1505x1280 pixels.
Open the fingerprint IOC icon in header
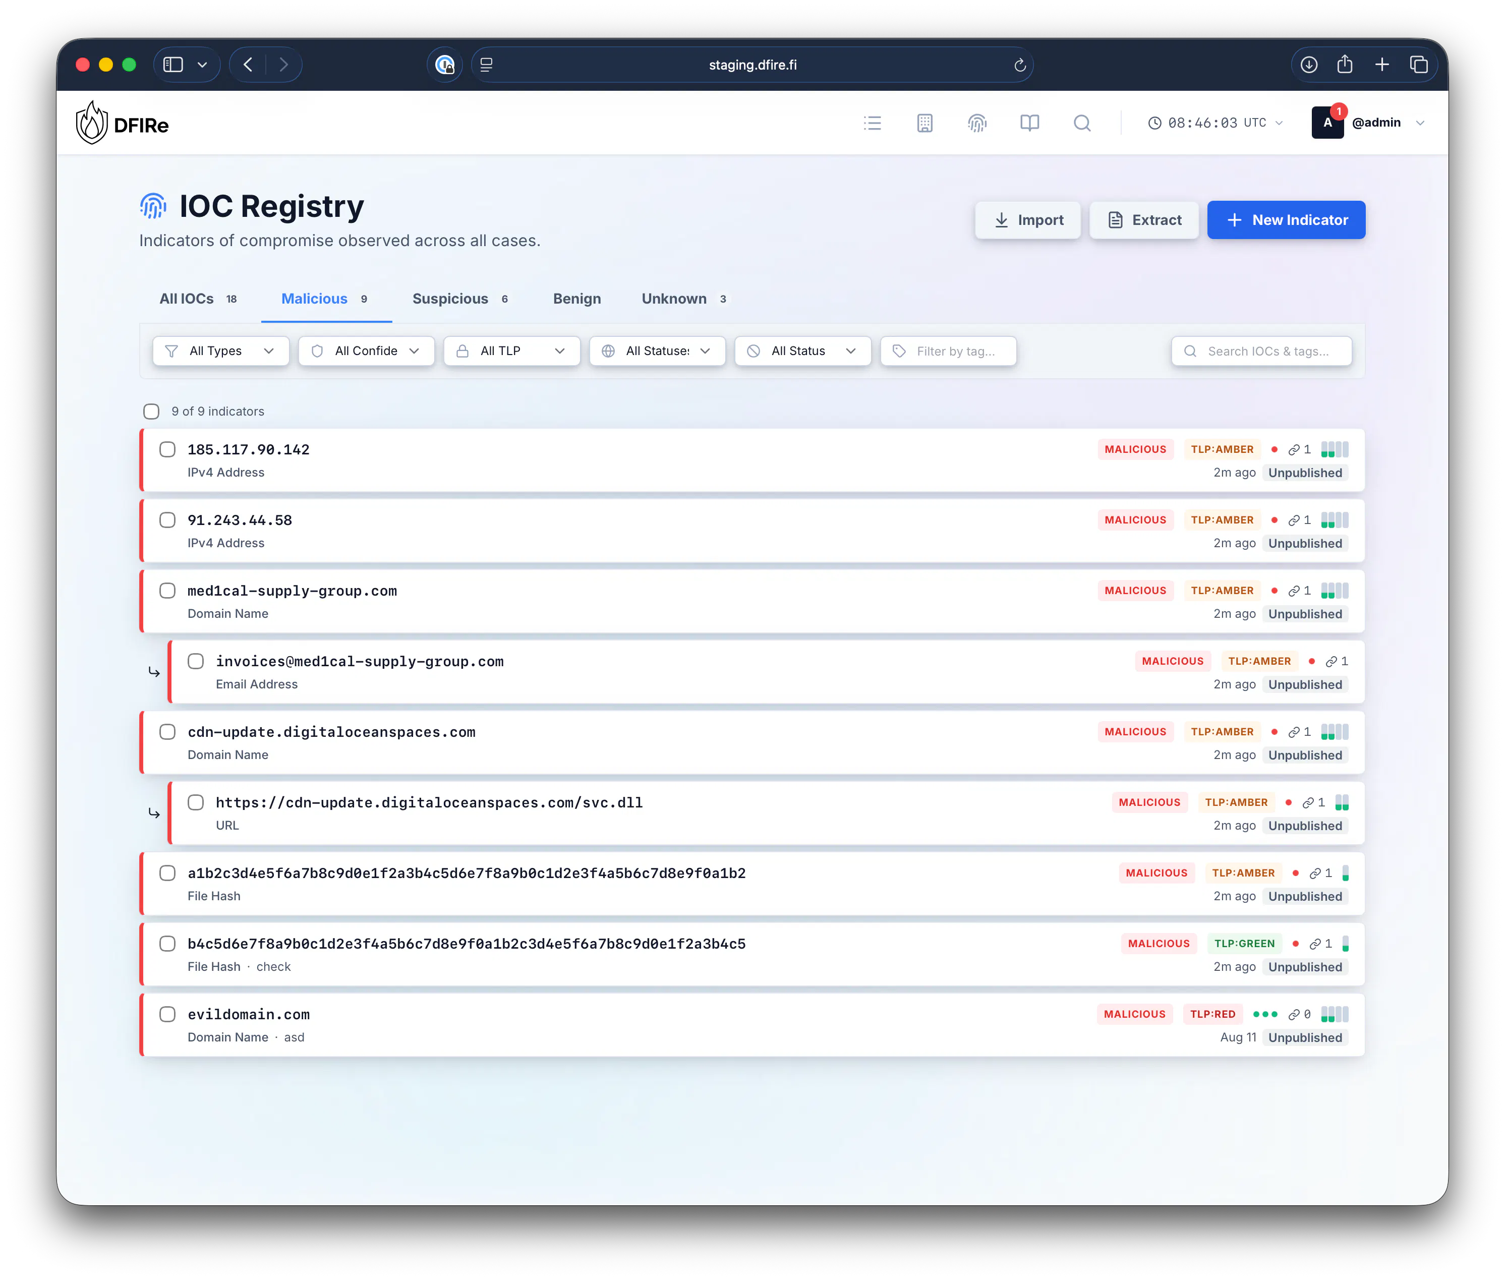[x=977, y=123]
